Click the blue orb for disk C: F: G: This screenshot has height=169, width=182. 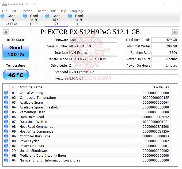tap(2, 16)
